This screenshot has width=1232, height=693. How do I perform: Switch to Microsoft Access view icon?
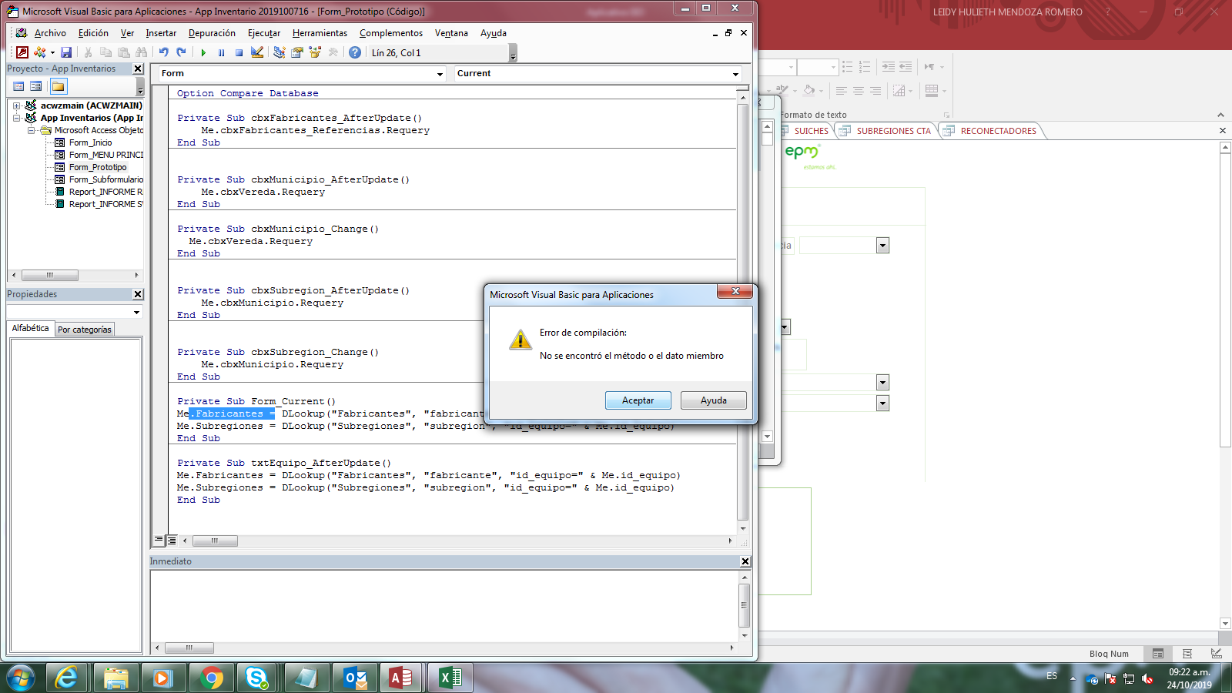click(22, 52)
